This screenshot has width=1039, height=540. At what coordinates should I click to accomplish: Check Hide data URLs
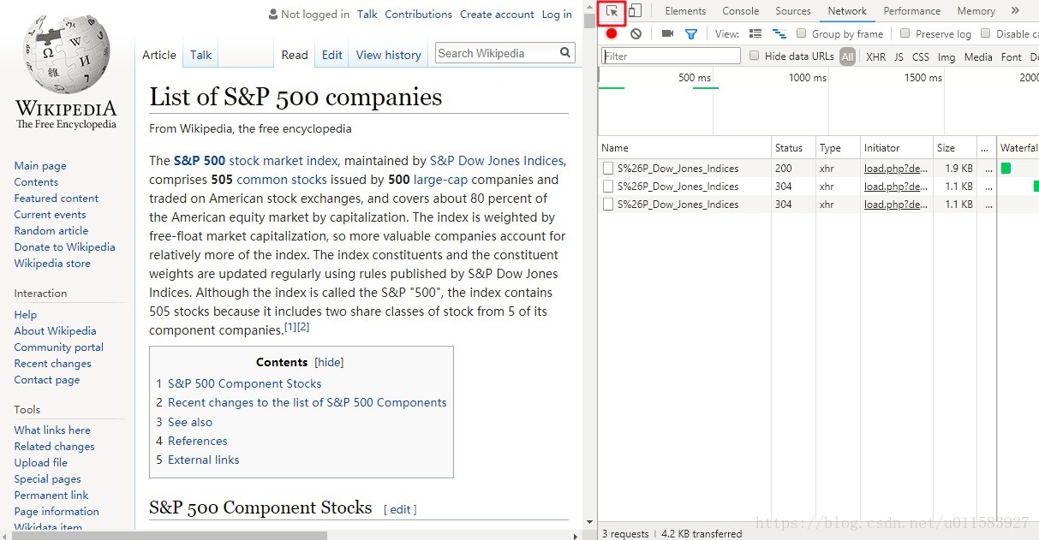point(755,56)
